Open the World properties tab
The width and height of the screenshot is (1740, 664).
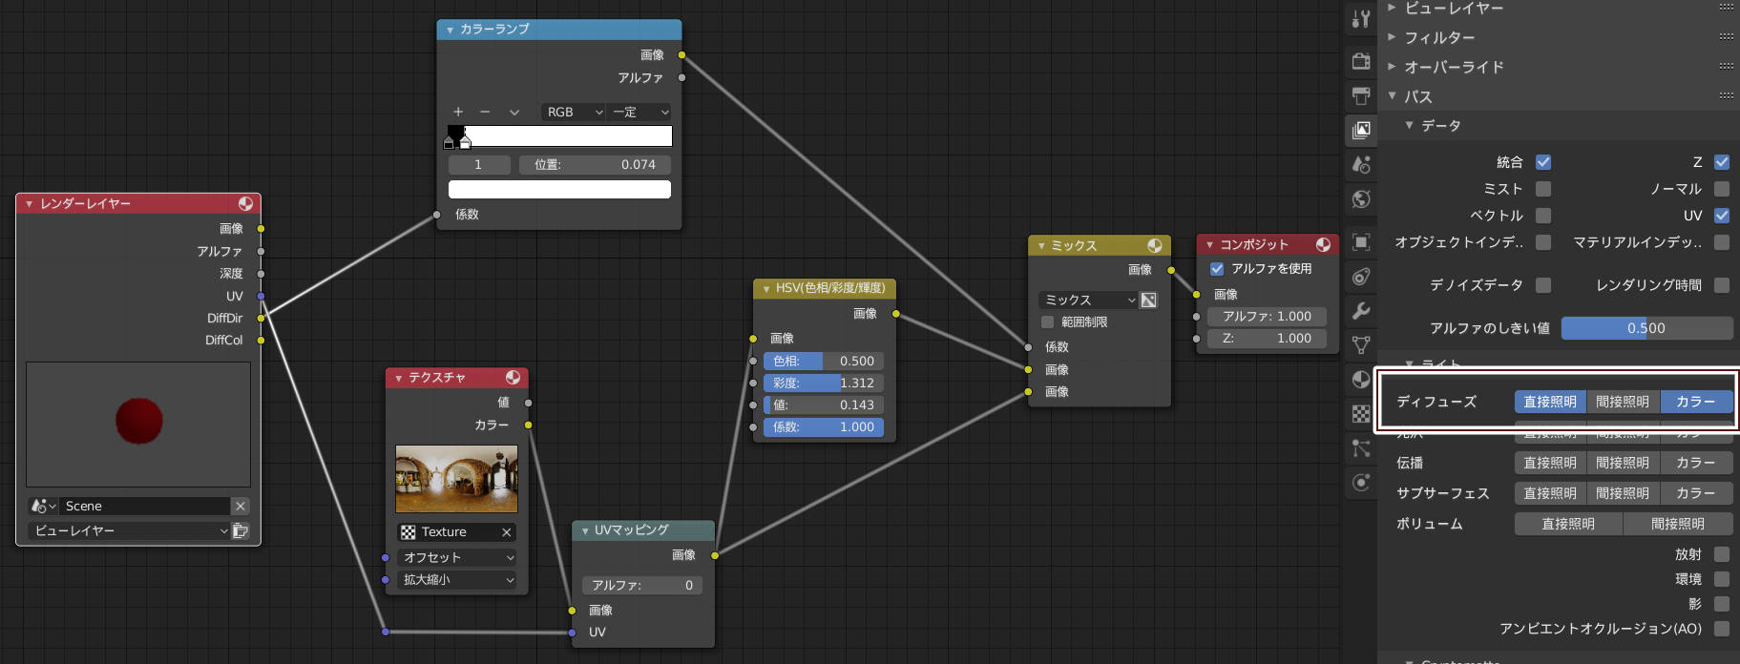[1361, 198]
